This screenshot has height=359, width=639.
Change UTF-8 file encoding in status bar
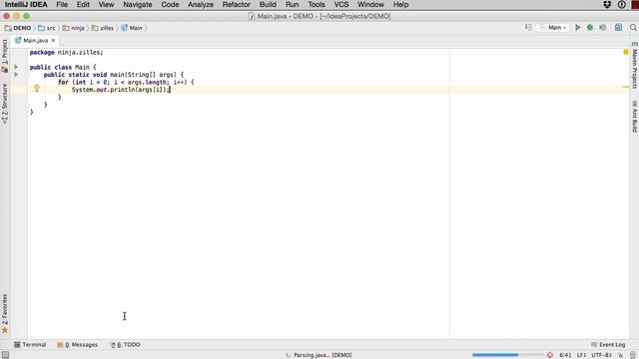[601, 355]
